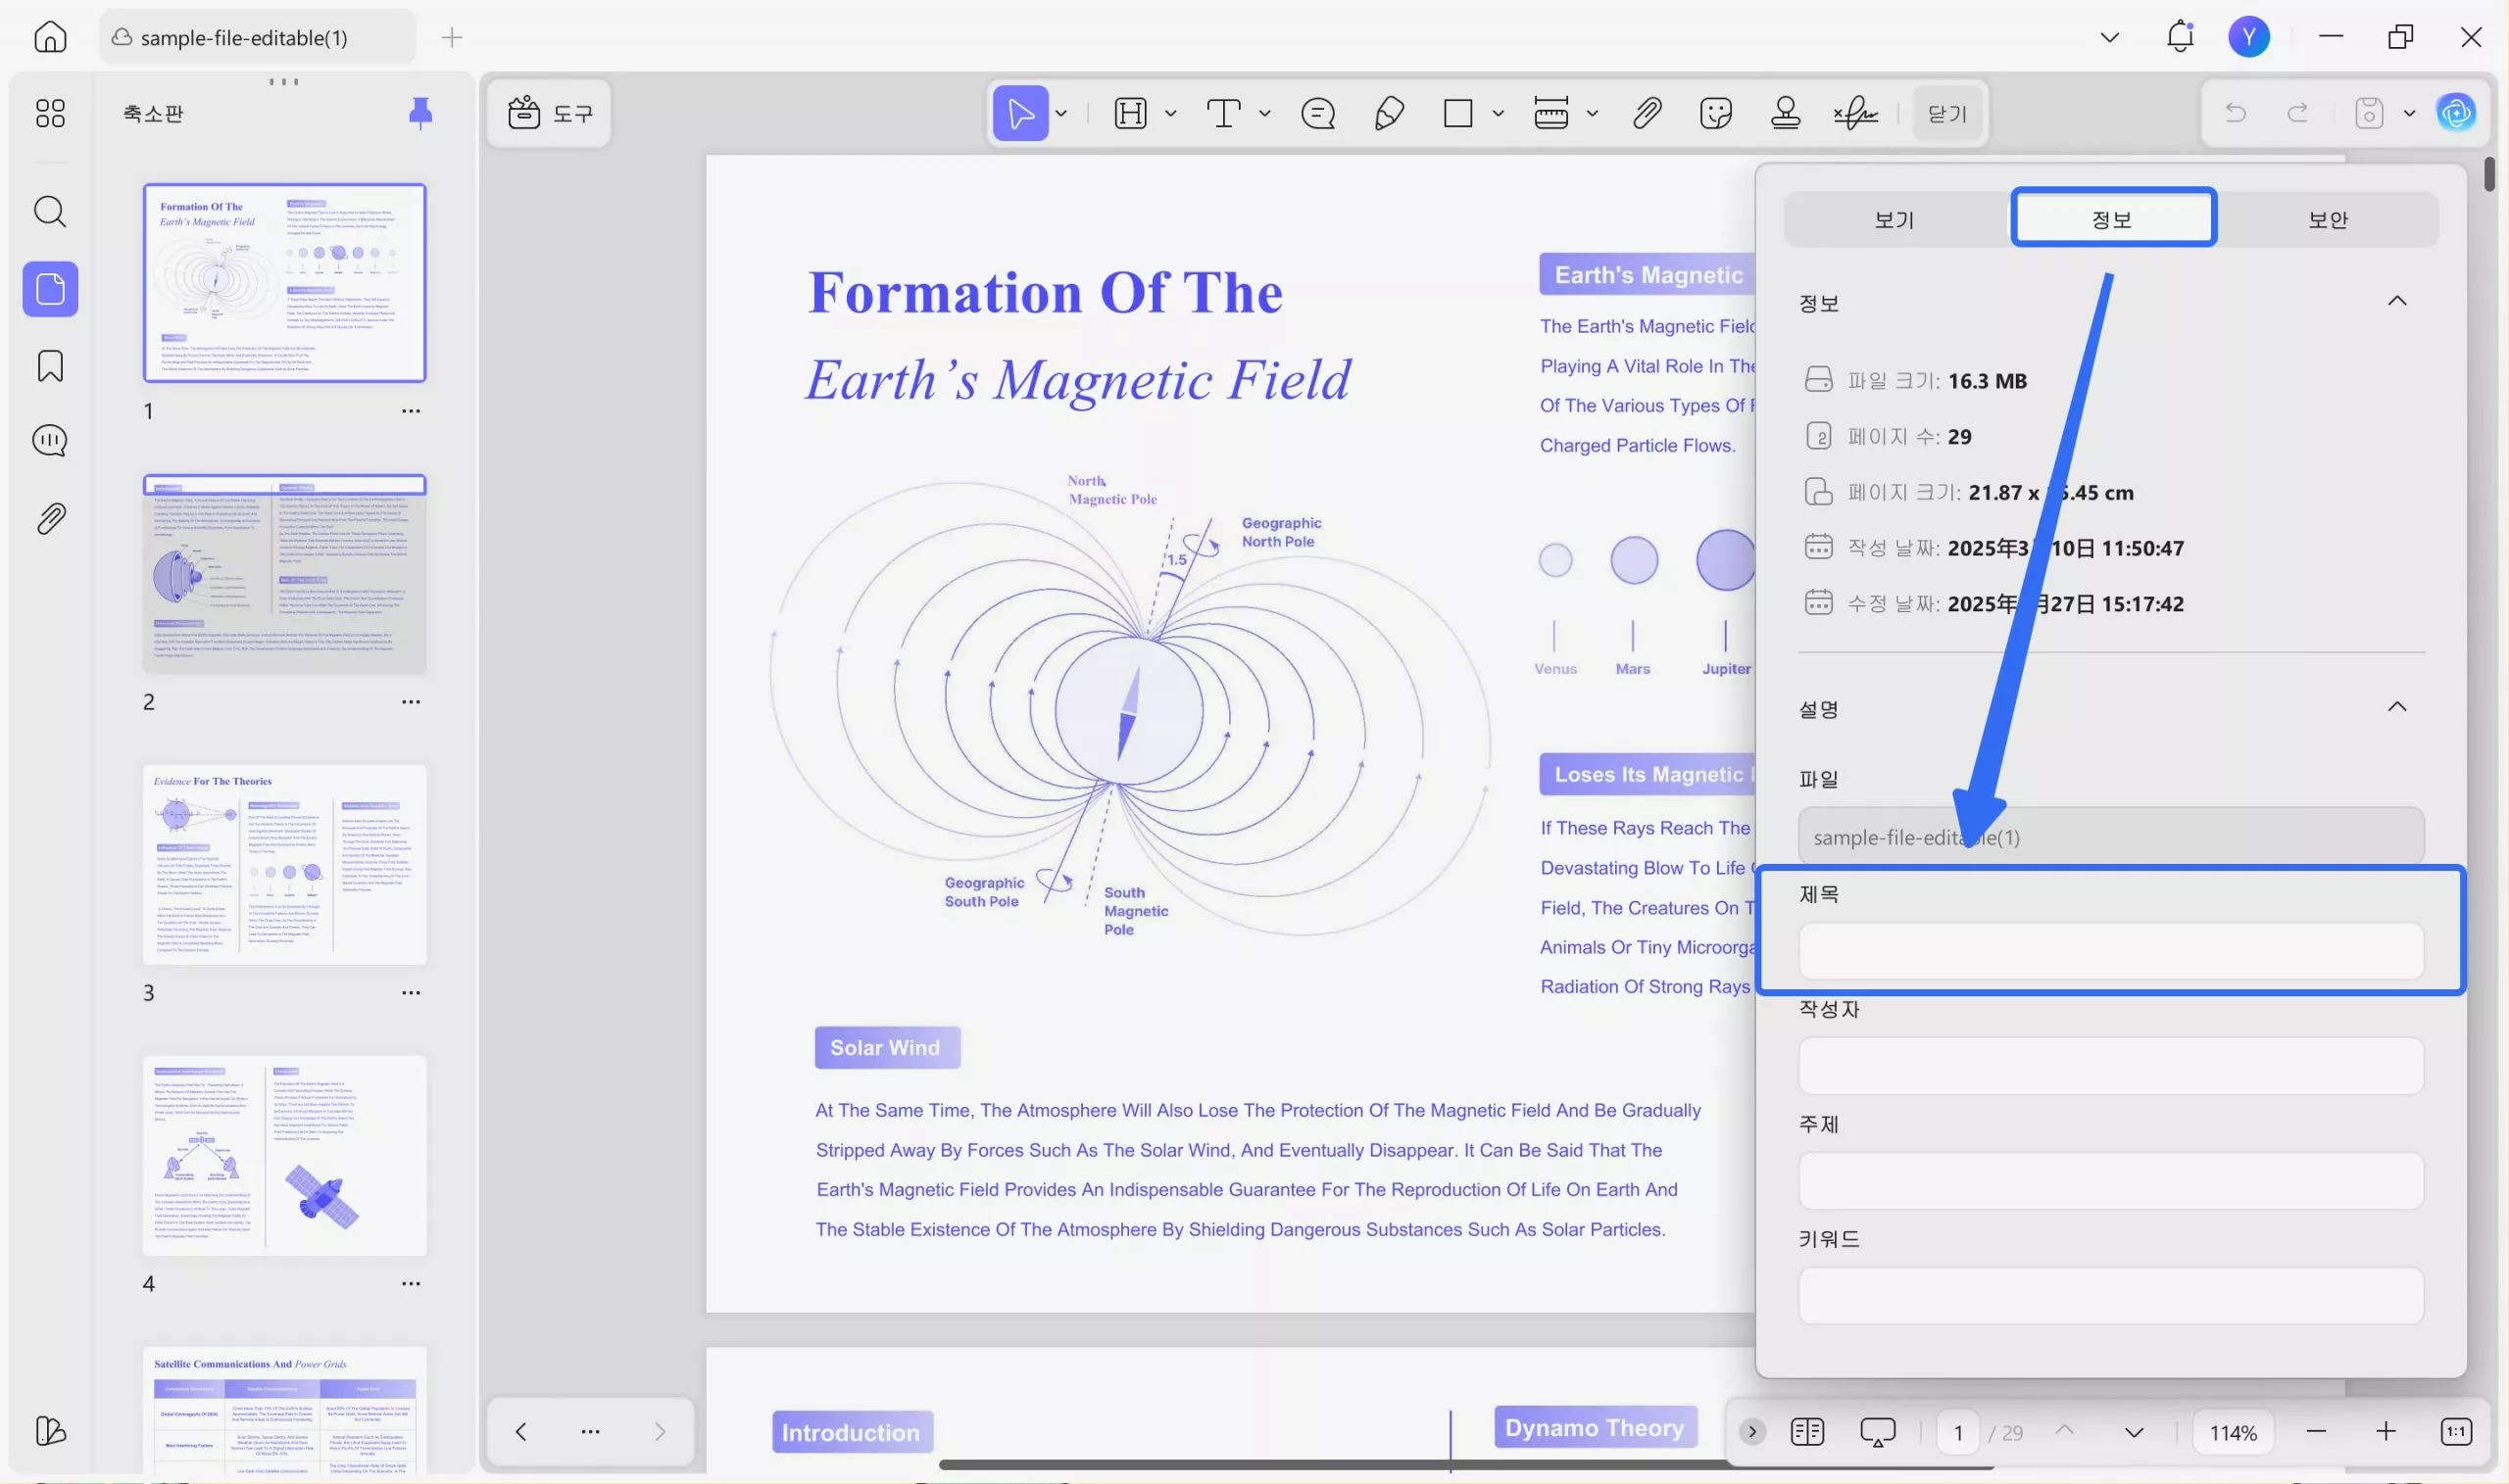Switch to the 보안 tab
This screenshot has height=1484, width=2509.
point(2328,219)
